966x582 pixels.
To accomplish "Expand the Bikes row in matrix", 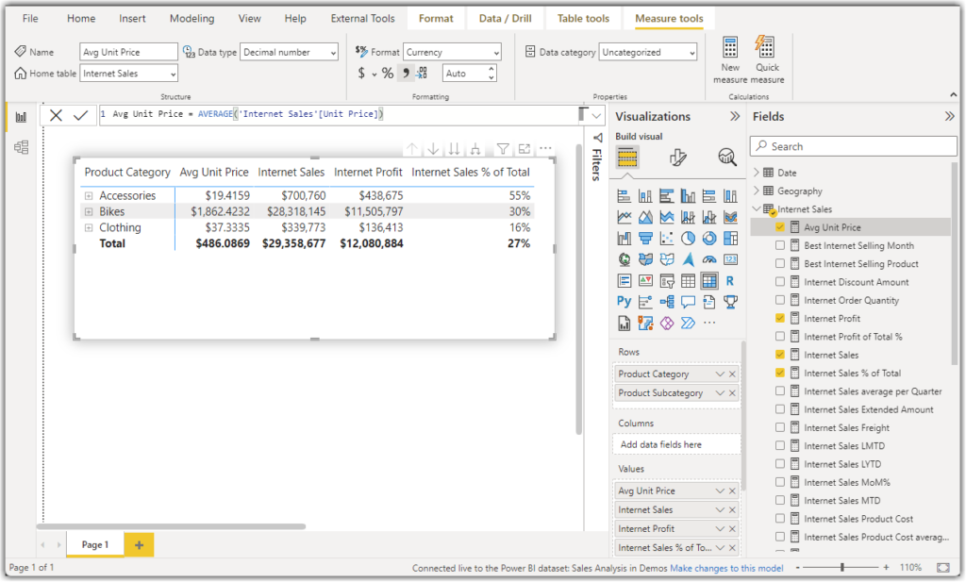I will point(89,212).
